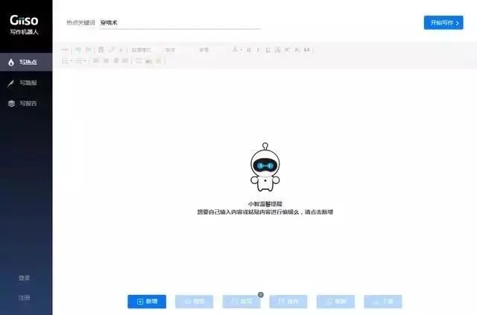The height and width of the screenshot is (315, 477).
Task: Click the 热点关键词 input field
Action: pyautogui.click(x=179, y=23)
